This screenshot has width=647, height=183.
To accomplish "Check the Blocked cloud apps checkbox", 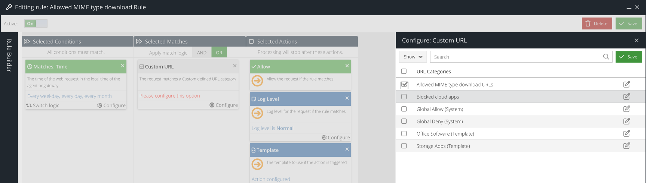I will click(x=404, y=97).
